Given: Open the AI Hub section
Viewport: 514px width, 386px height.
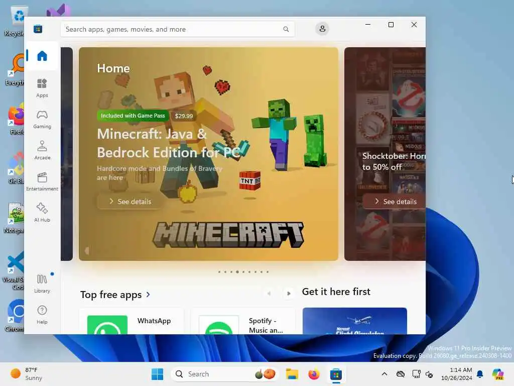Looking at the screenshot, I should [x=42, y=213].
